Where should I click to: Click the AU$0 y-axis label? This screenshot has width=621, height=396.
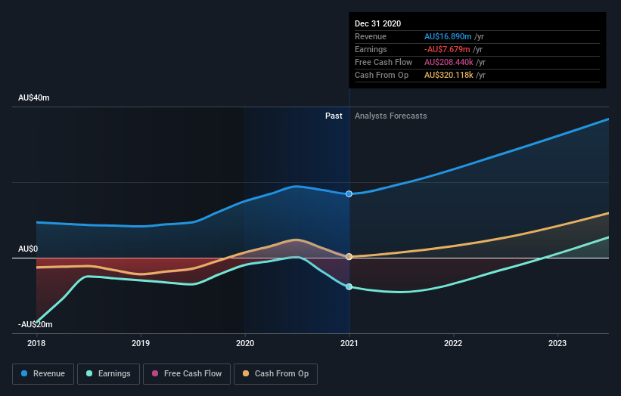28,249
